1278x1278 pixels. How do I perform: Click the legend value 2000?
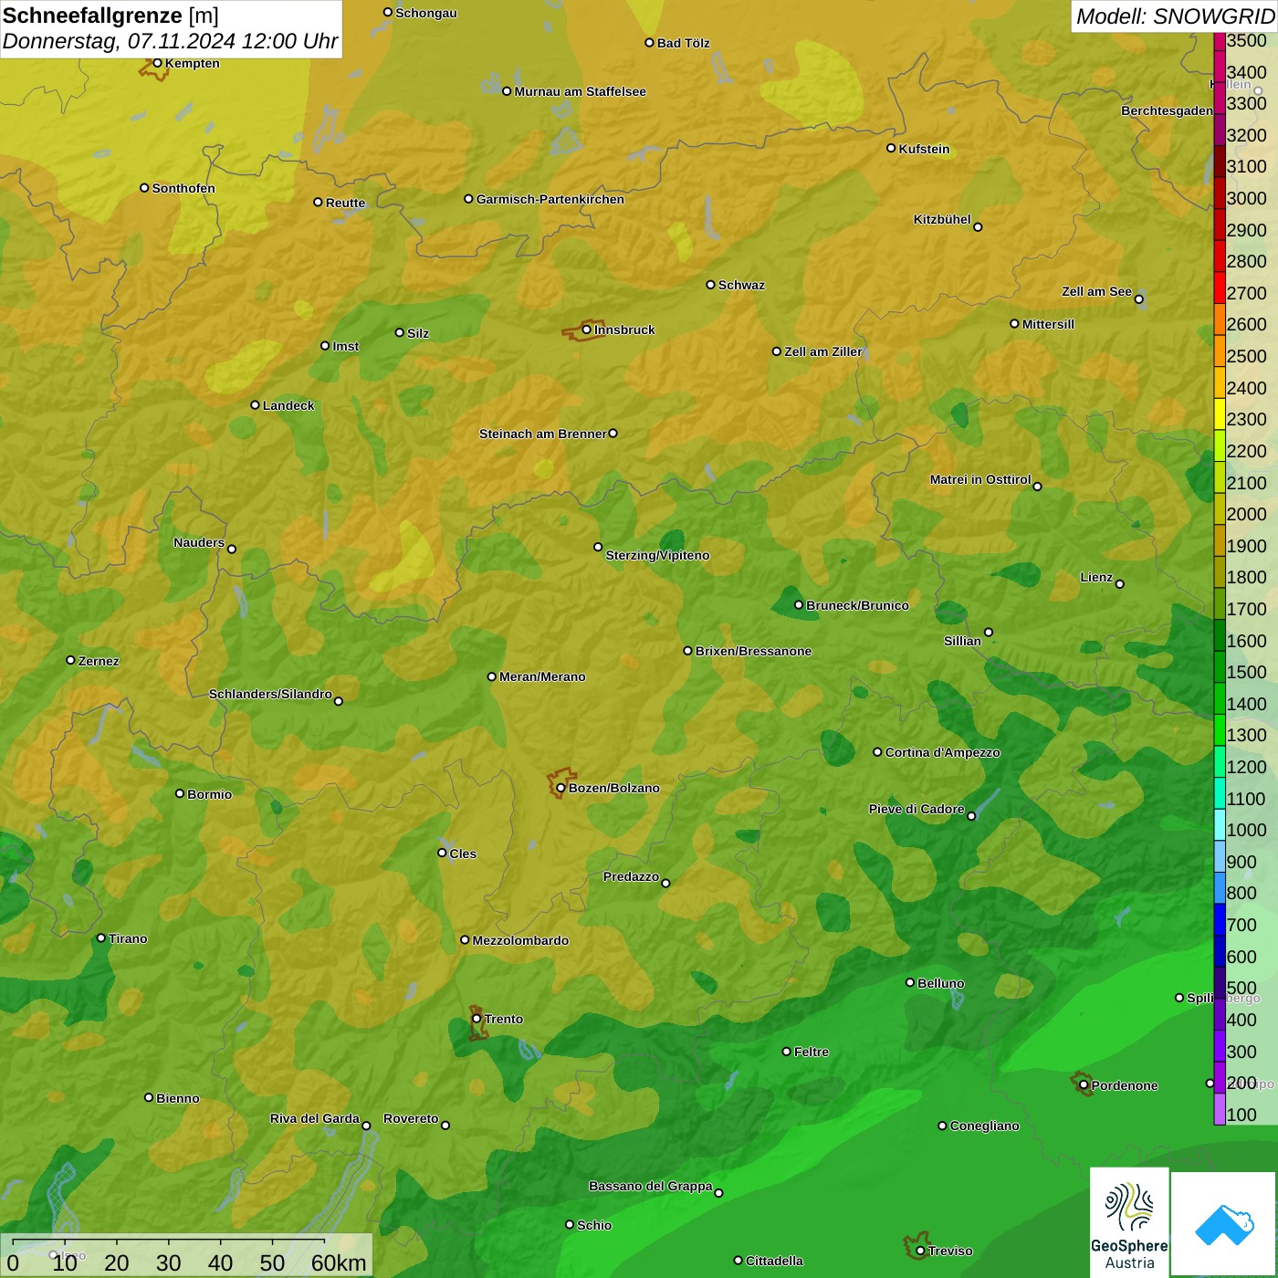(1247, 514)
